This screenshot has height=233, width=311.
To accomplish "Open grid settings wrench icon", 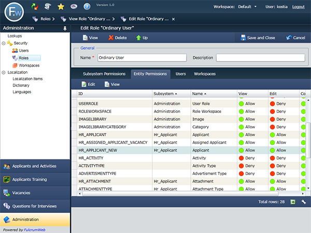I will [x=304, y=201].
